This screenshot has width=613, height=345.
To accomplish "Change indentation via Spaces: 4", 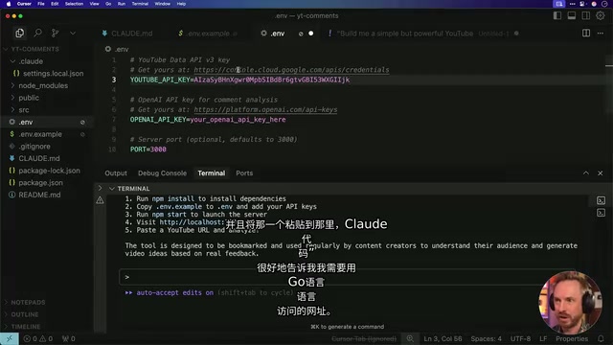I will (x=486, y=338).
